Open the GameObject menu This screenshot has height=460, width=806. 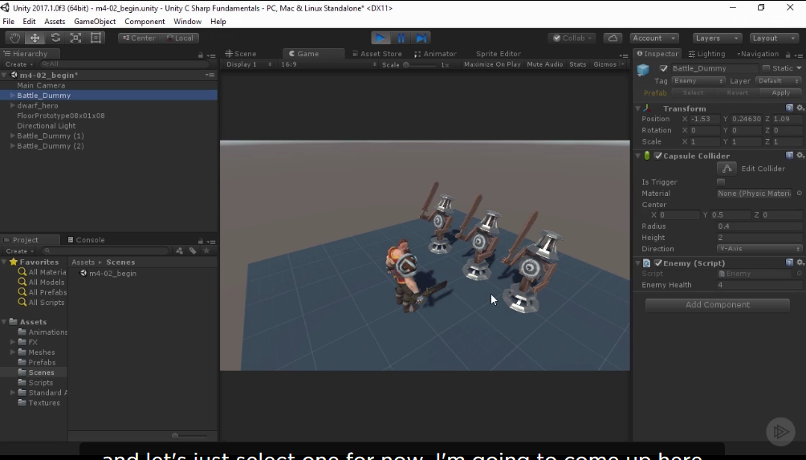95,22
